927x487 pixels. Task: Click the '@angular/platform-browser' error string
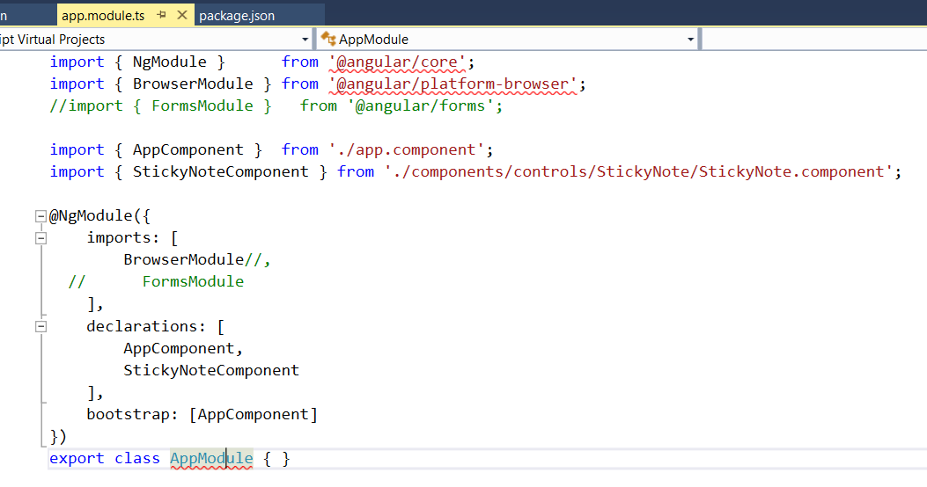click(452, 84)
